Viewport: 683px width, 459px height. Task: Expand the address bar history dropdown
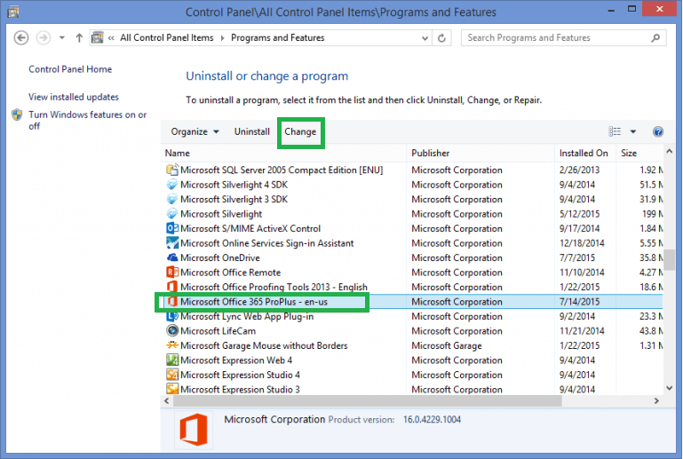point(425,38)
